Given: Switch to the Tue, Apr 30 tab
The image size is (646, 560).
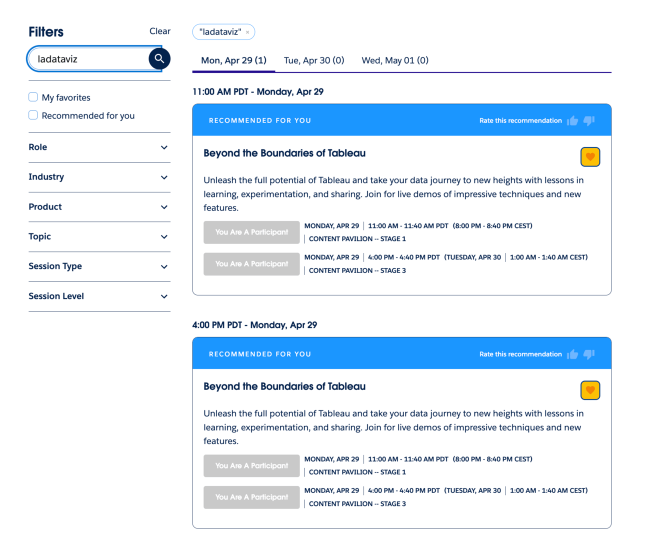Looking at the screenshot, I should click(314, 60).
